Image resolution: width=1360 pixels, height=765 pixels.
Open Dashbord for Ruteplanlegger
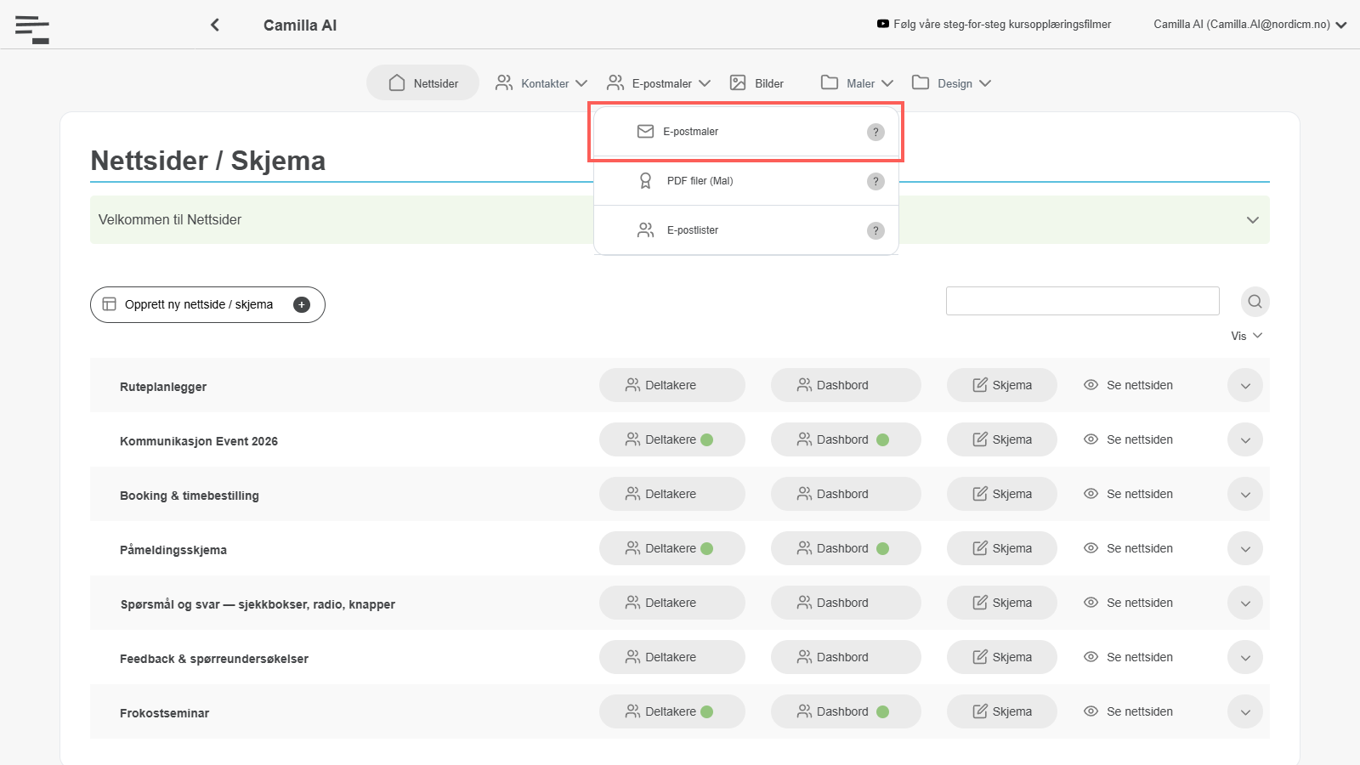click(846, 385)
